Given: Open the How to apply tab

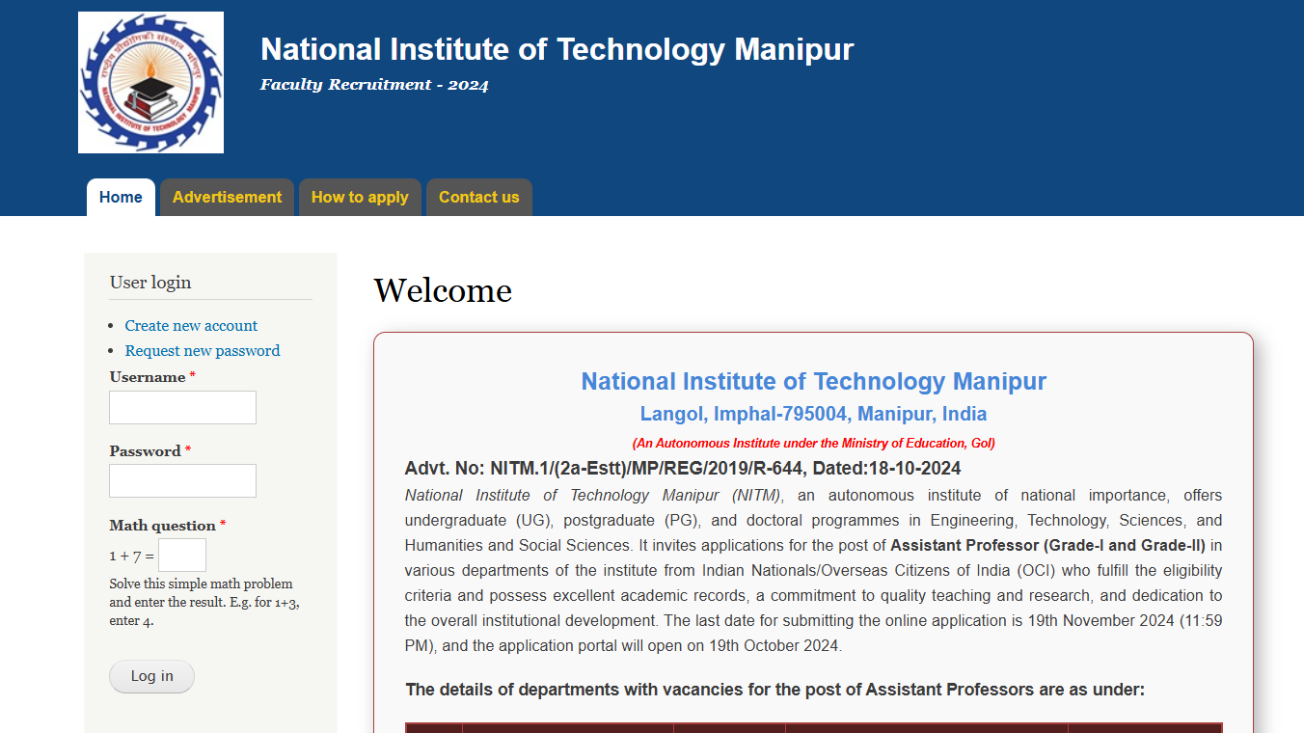Looking at the screenshot, I should [x=360, y=197].
